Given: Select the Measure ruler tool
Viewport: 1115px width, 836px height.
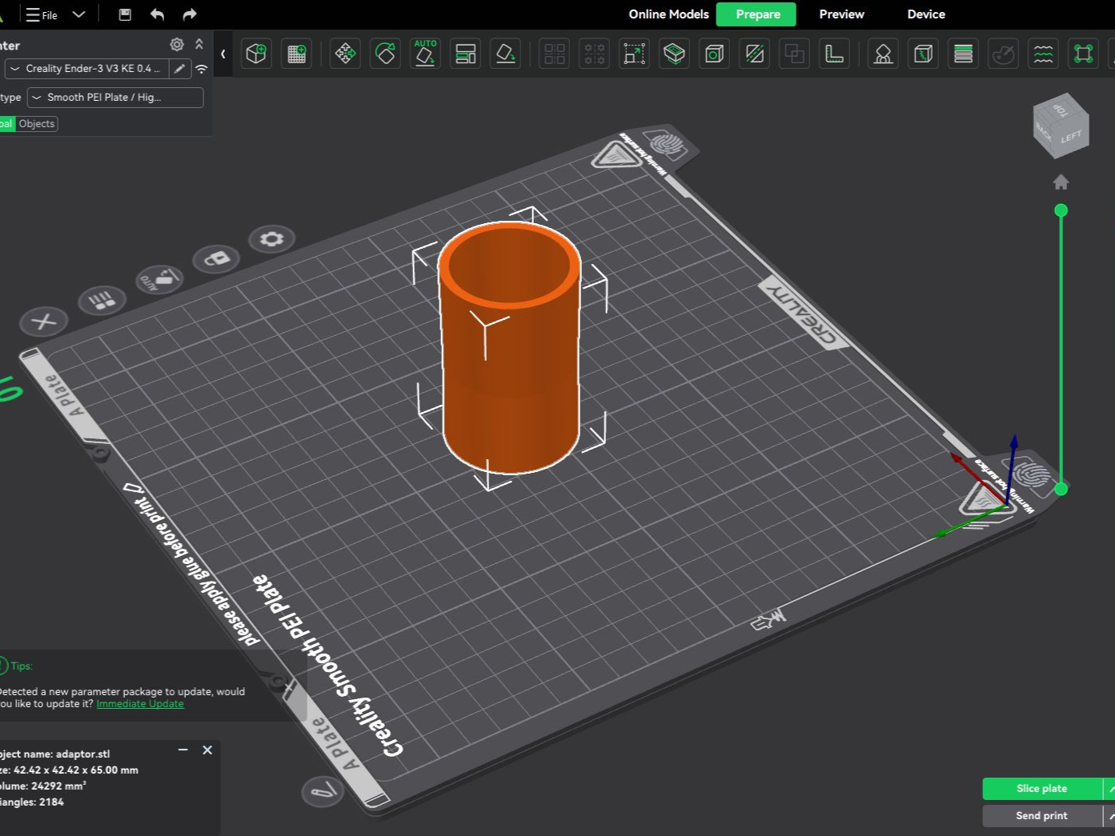Looking at the screenshot, I should [x=834, y=54].
